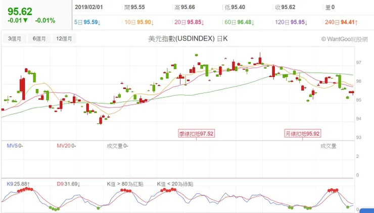
Task: Click the volume value 量0
Action: 330,7
